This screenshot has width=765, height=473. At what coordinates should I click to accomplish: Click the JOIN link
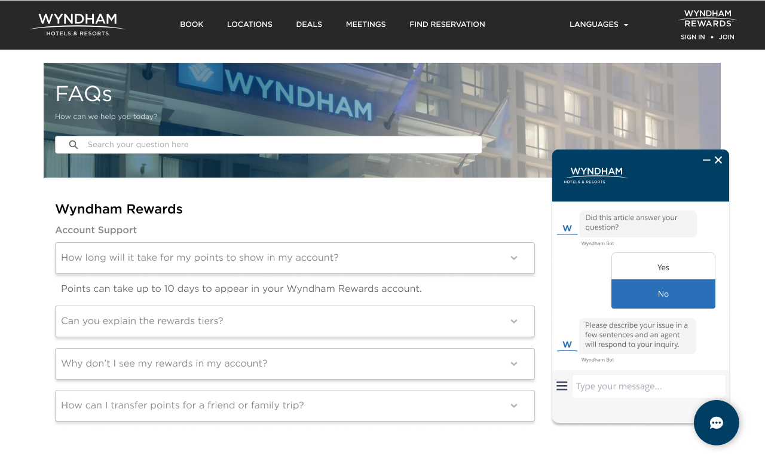pos(727,37)
